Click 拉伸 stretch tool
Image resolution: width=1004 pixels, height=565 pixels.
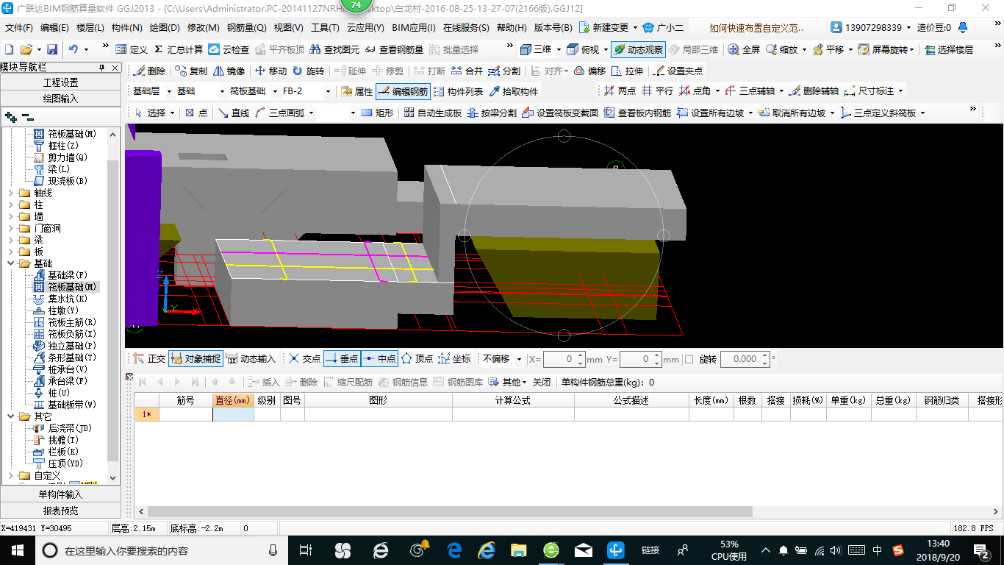pos(627,71)
